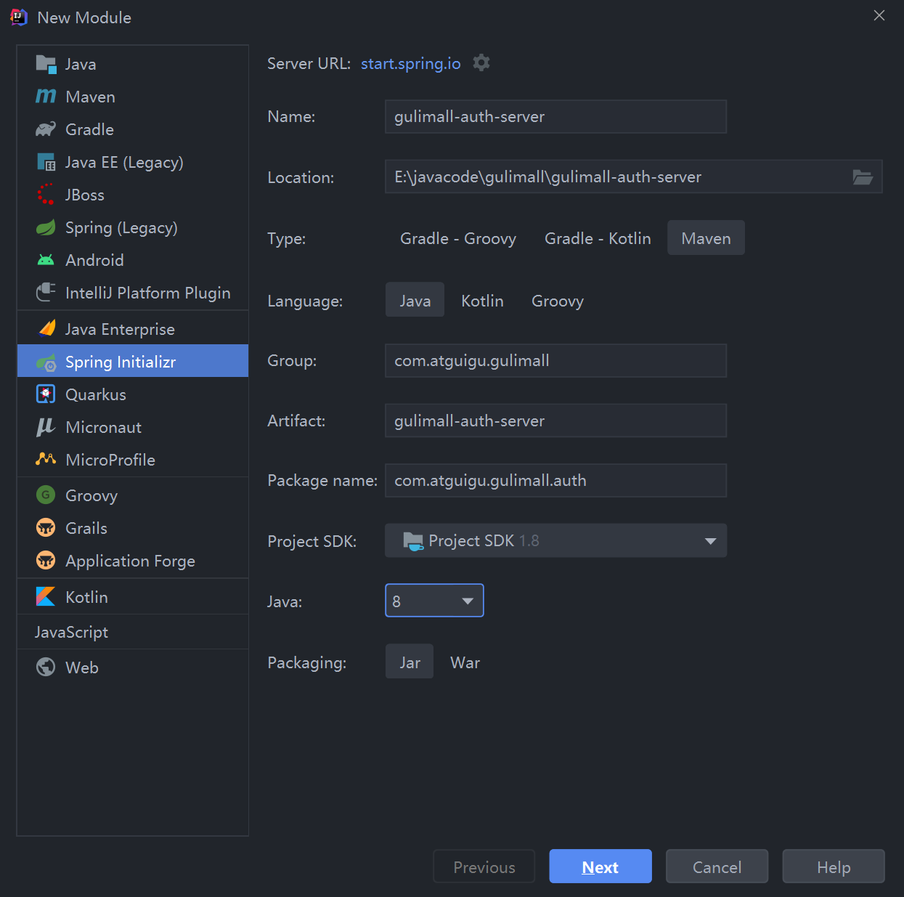Select War packaging

pyautogui.click(x=465, y=662)
